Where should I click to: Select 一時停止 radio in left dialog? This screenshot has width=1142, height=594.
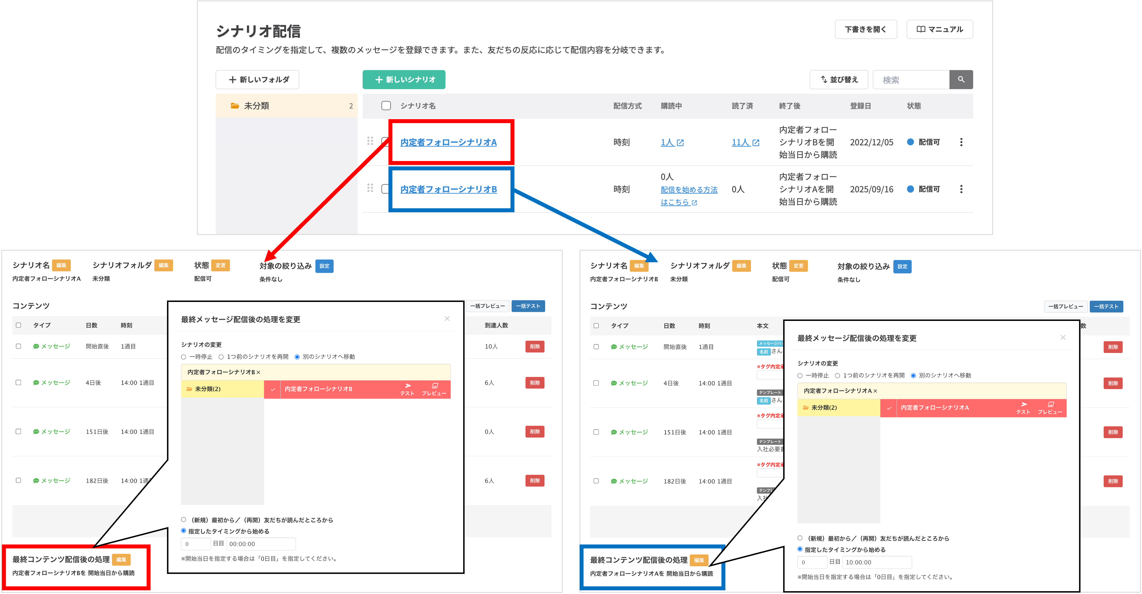(x=183, y=357)
